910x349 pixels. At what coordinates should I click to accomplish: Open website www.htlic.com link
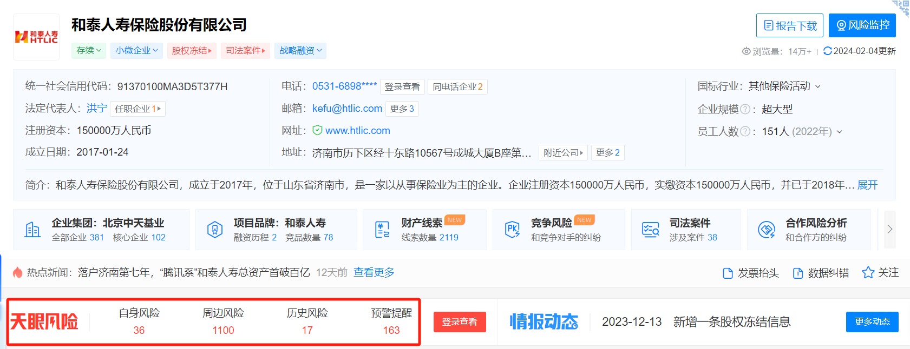point(358,130)
